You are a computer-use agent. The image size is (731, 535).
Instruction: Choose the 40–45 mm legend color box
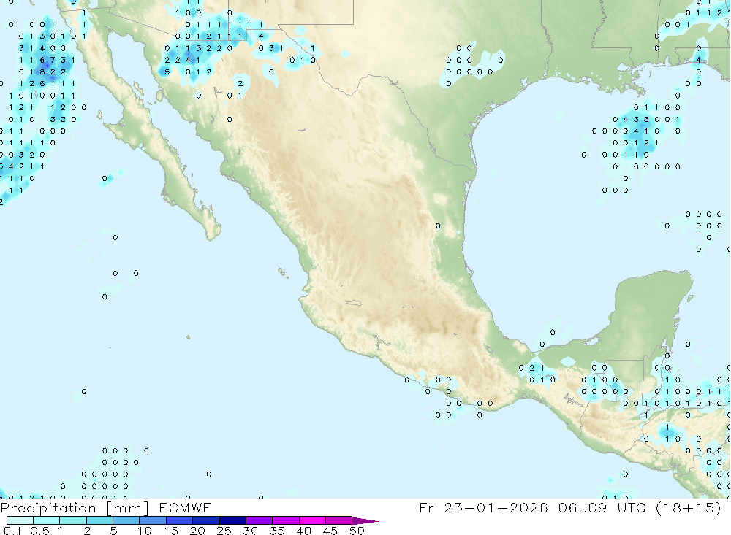click(312, 520)
